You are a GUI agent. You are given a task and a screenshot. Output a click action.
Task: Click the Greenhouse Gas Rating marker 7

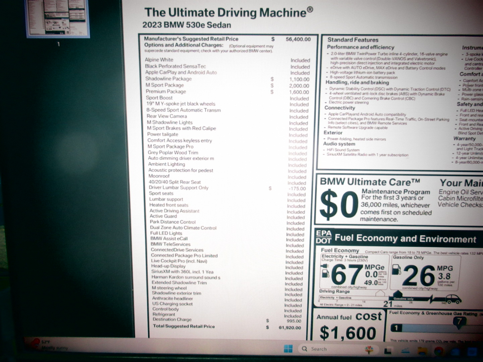(459, 322)
